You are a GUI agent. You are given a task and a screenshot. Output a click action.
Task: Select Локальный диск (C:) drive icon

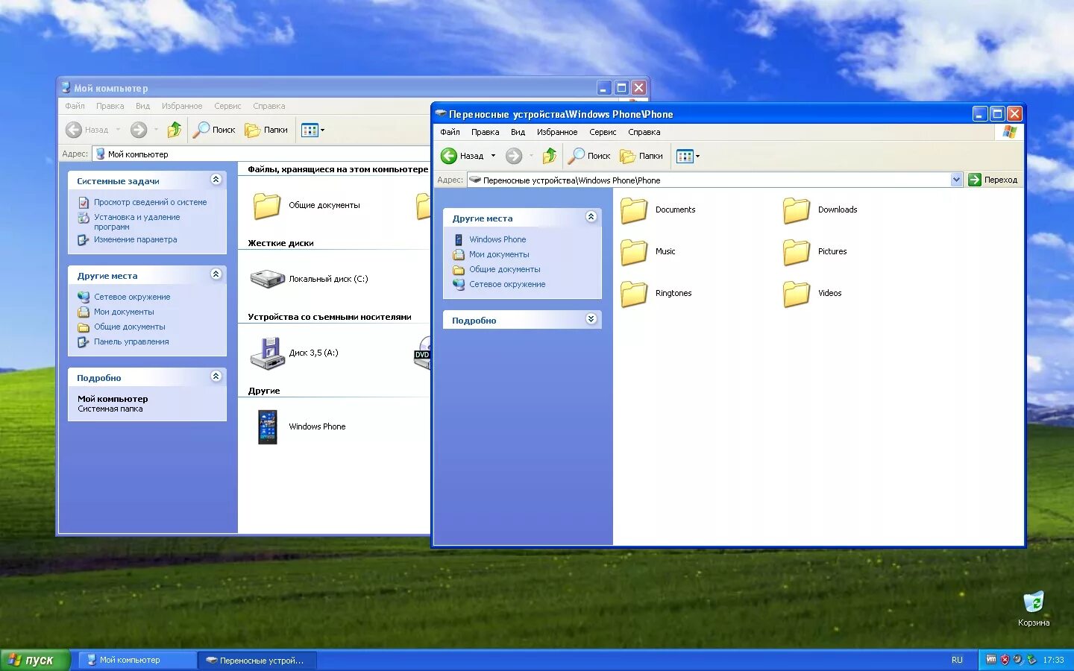[x=267, y=280]
